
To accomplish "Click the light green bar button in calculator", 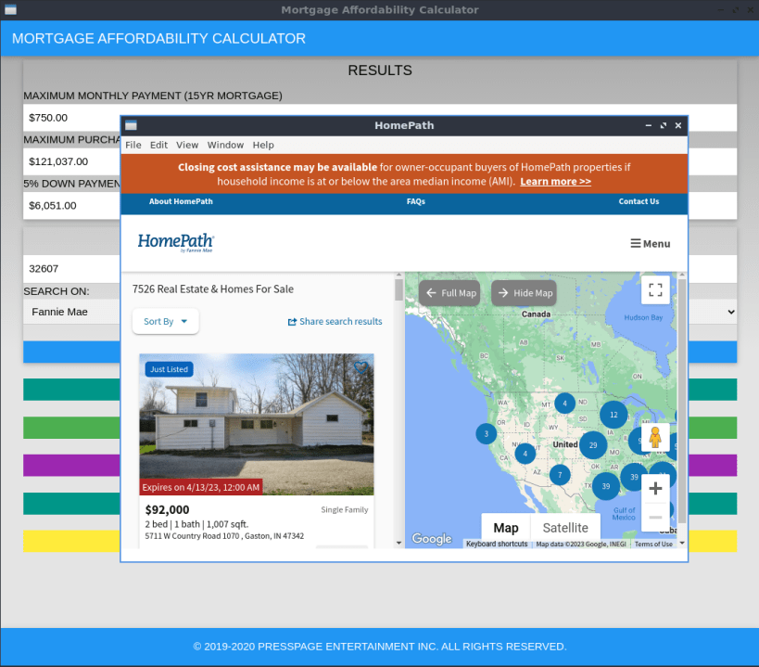I will 71,428.
